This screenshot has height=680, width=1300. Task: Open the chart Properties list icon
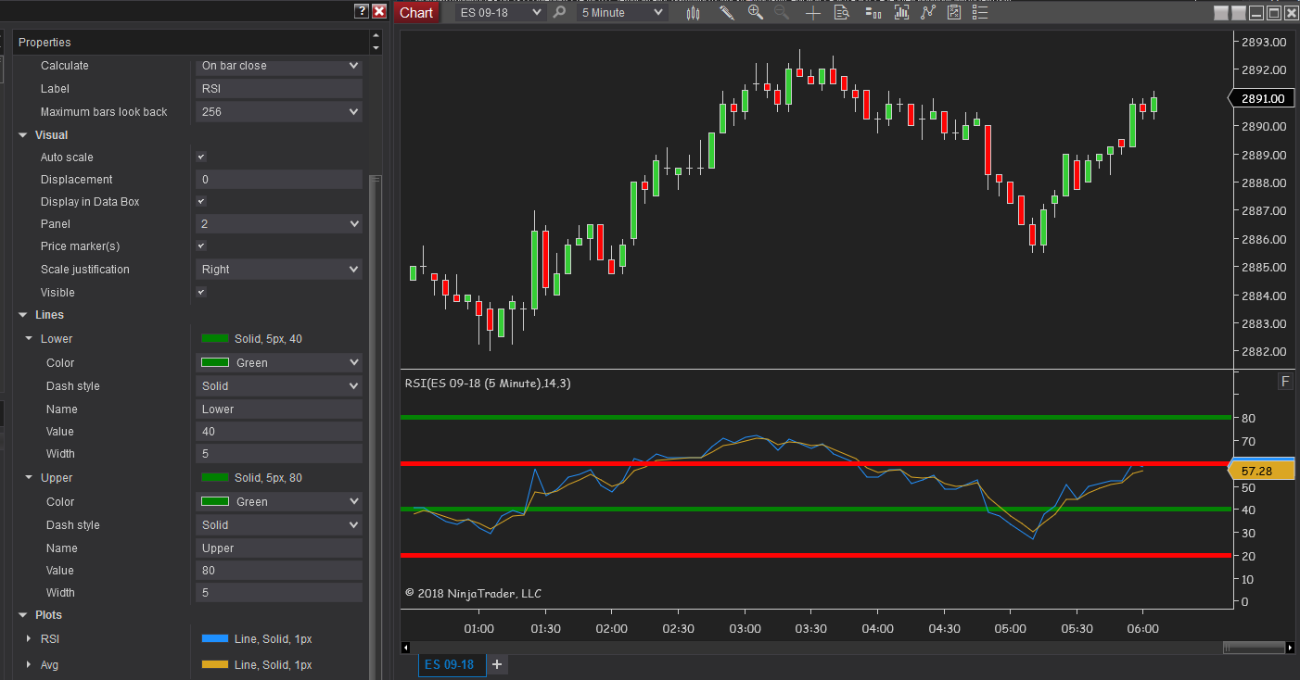(x=980, y=13)
